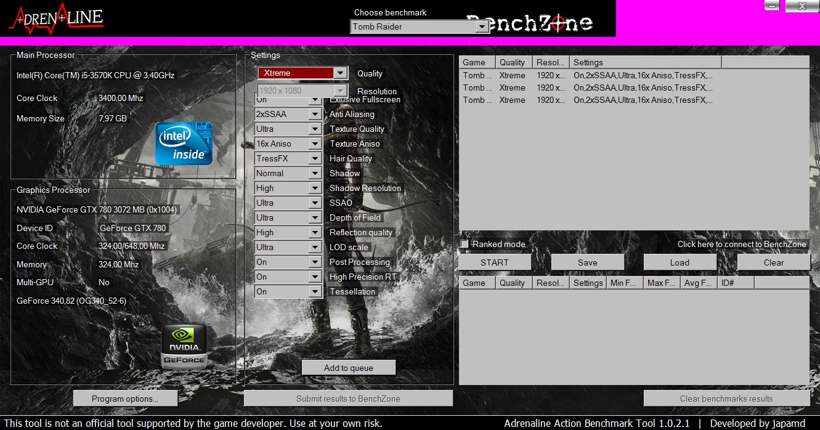The image size is (820, 430).
Task: Open Program options
Action: point(125,399)
